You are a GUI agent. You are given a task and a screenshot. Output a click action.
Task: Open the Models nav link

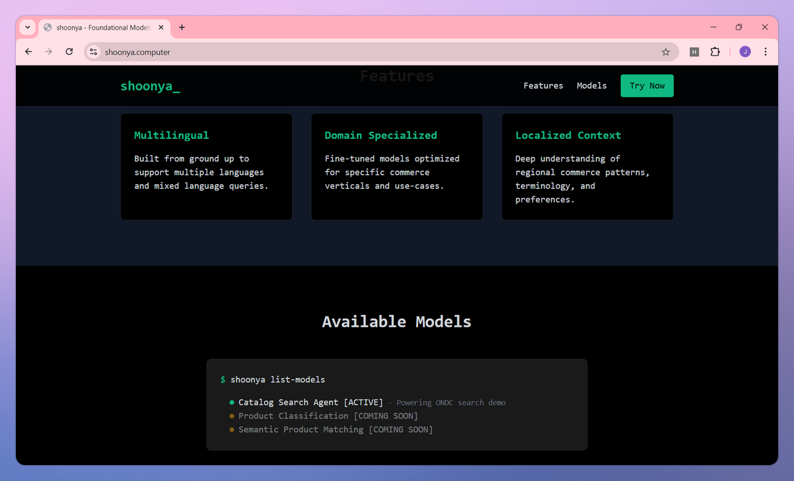[592, 86]
